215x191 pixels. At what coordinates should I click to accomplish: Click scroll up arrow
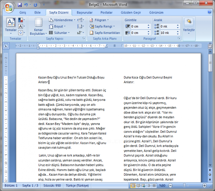point(210,52)
